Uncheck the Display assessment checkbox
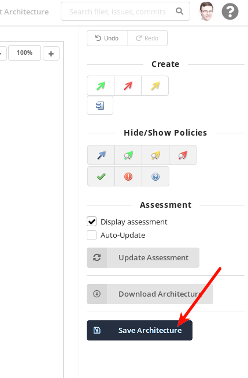This screenshot has height=378, width=248. point(92,222)
